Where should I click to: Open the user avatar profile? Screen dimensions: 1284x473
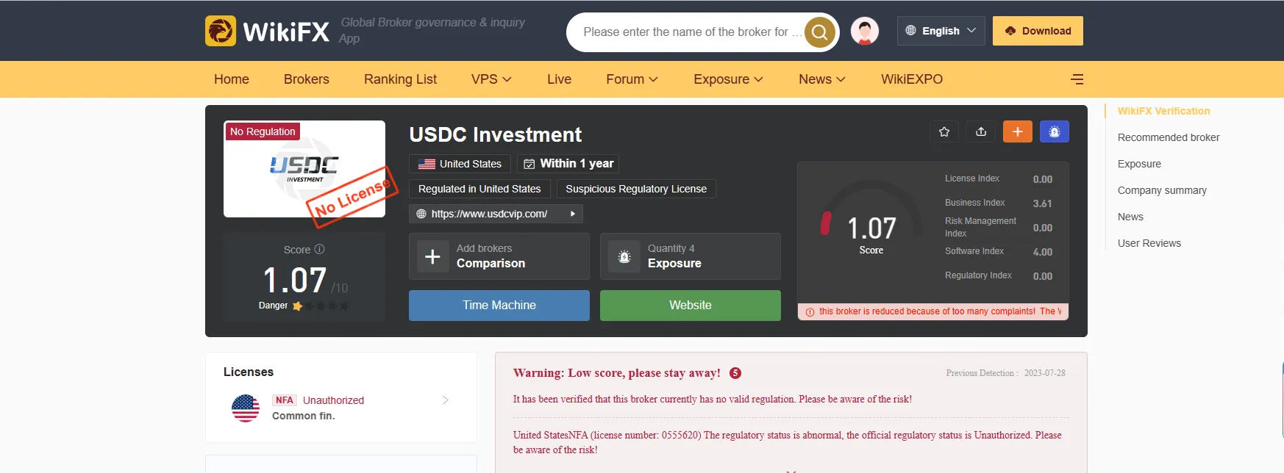click(865, 32)
